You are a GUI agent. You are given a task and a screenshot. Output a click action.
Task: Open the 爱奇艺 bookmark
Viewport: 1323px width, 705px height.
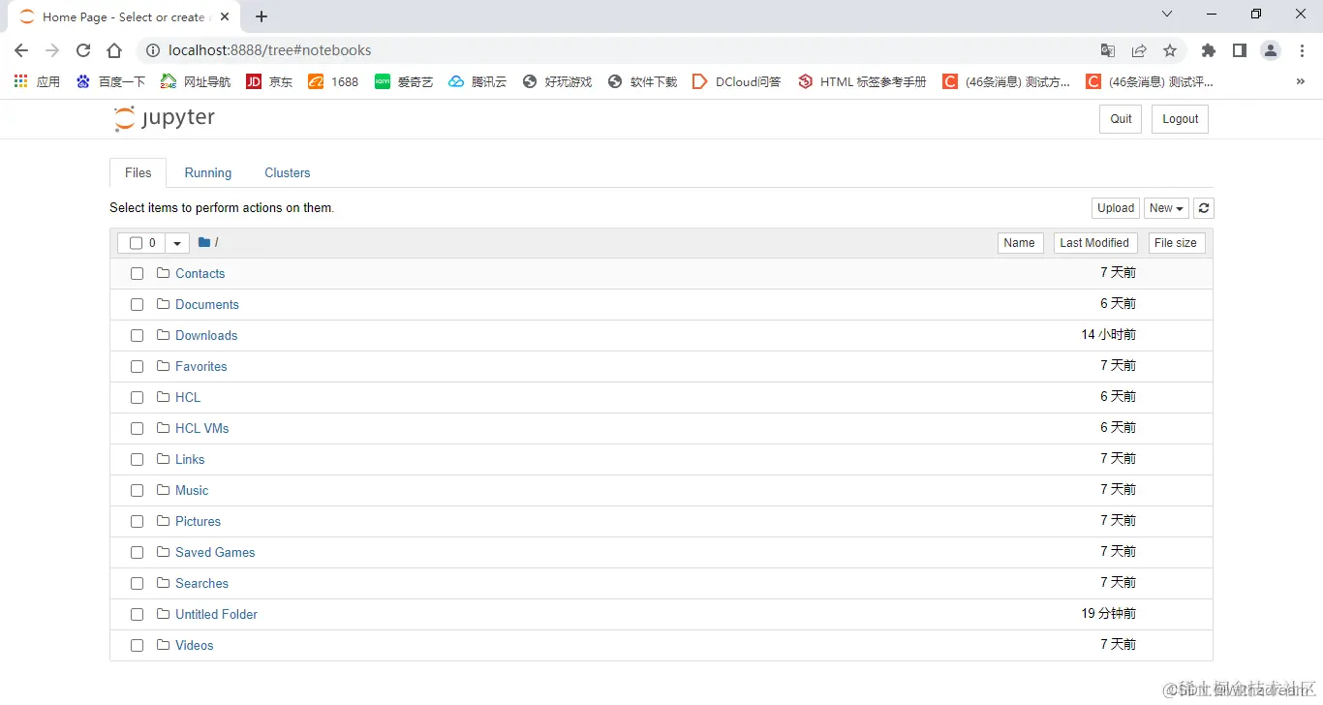click(x=405, y=82)
